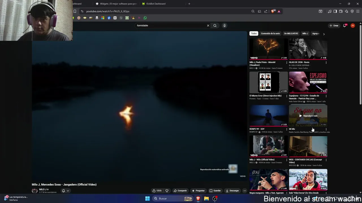The height and width of the screenshot is (203, 362).
Task: Open File Explorer from the taskbar
Action: coord(206,198)
